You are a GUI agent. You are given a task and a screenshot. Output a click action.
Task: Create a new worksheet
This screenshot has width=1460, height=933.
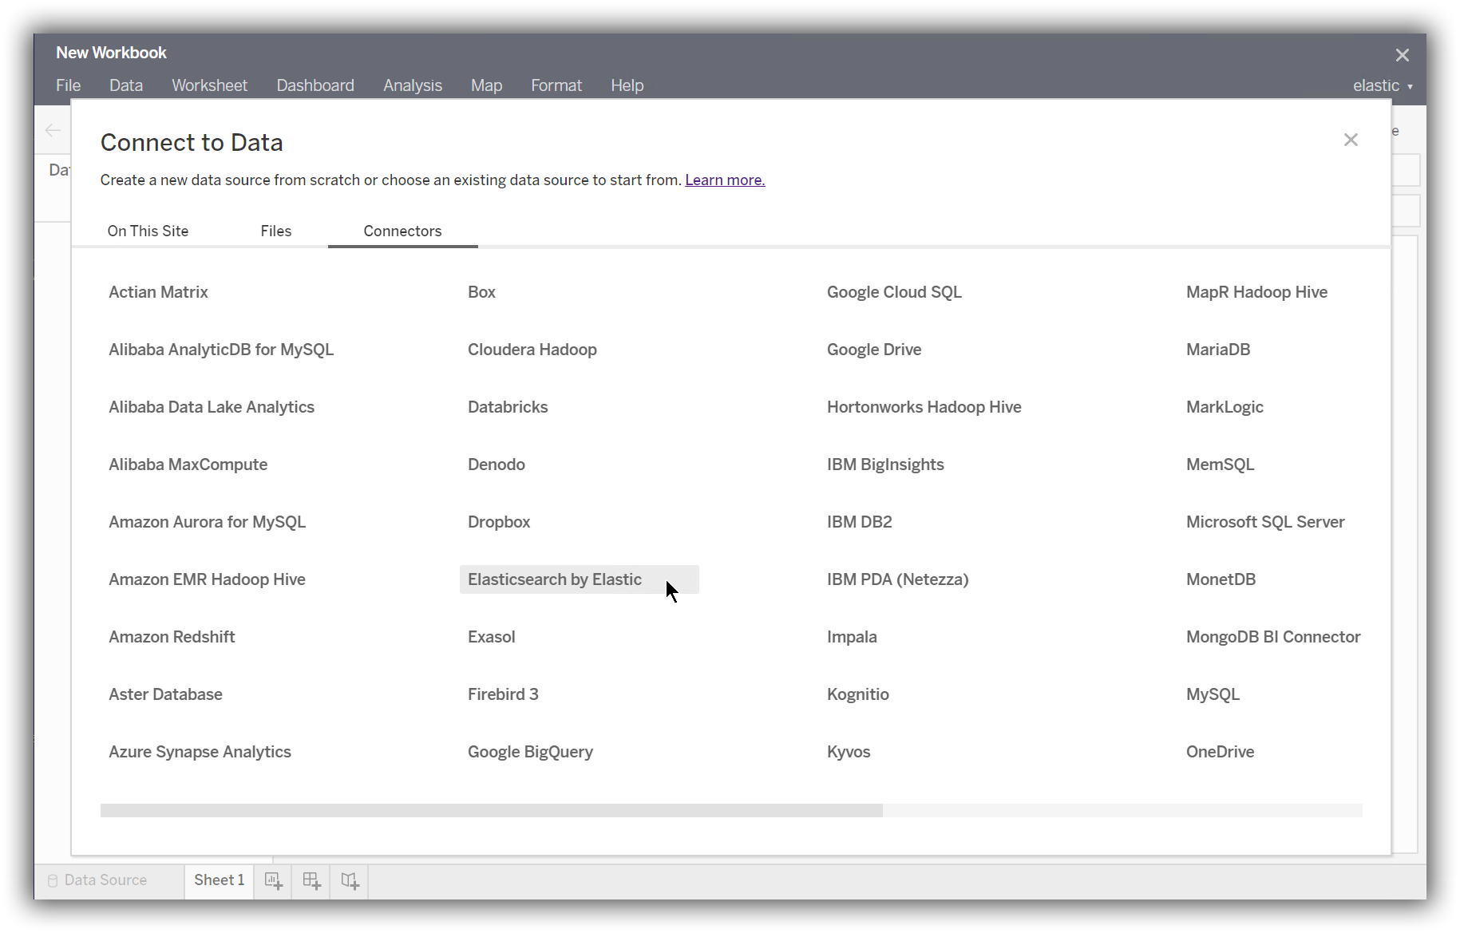pos(273,880)
